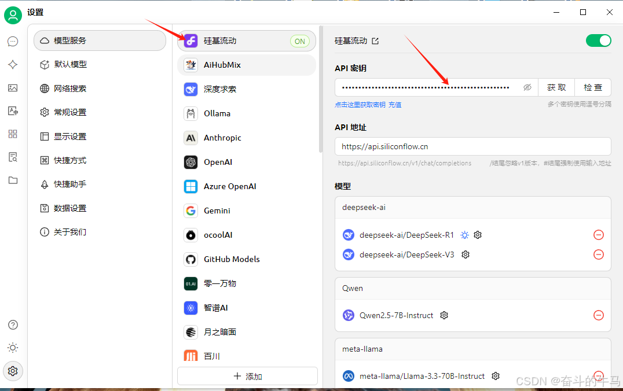Open the 硅基流动 external link icon

click(375, 41)
